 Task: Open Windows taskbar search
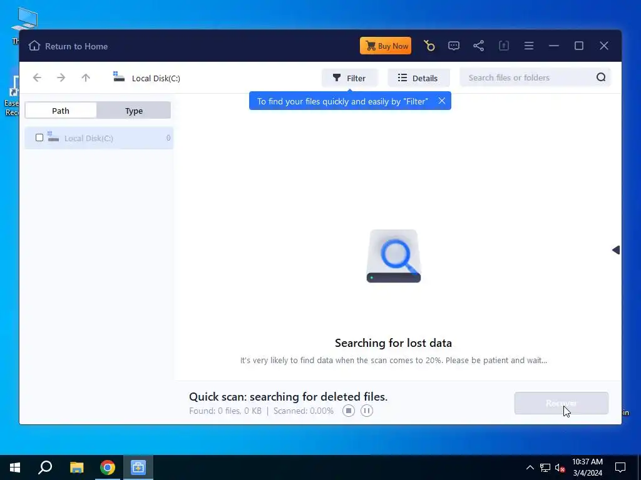coord(45,467)
